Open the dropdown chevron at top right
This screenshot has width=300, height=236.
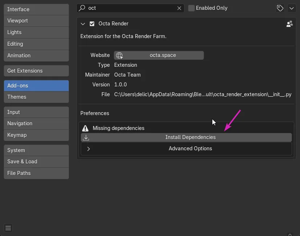(292, 8)
